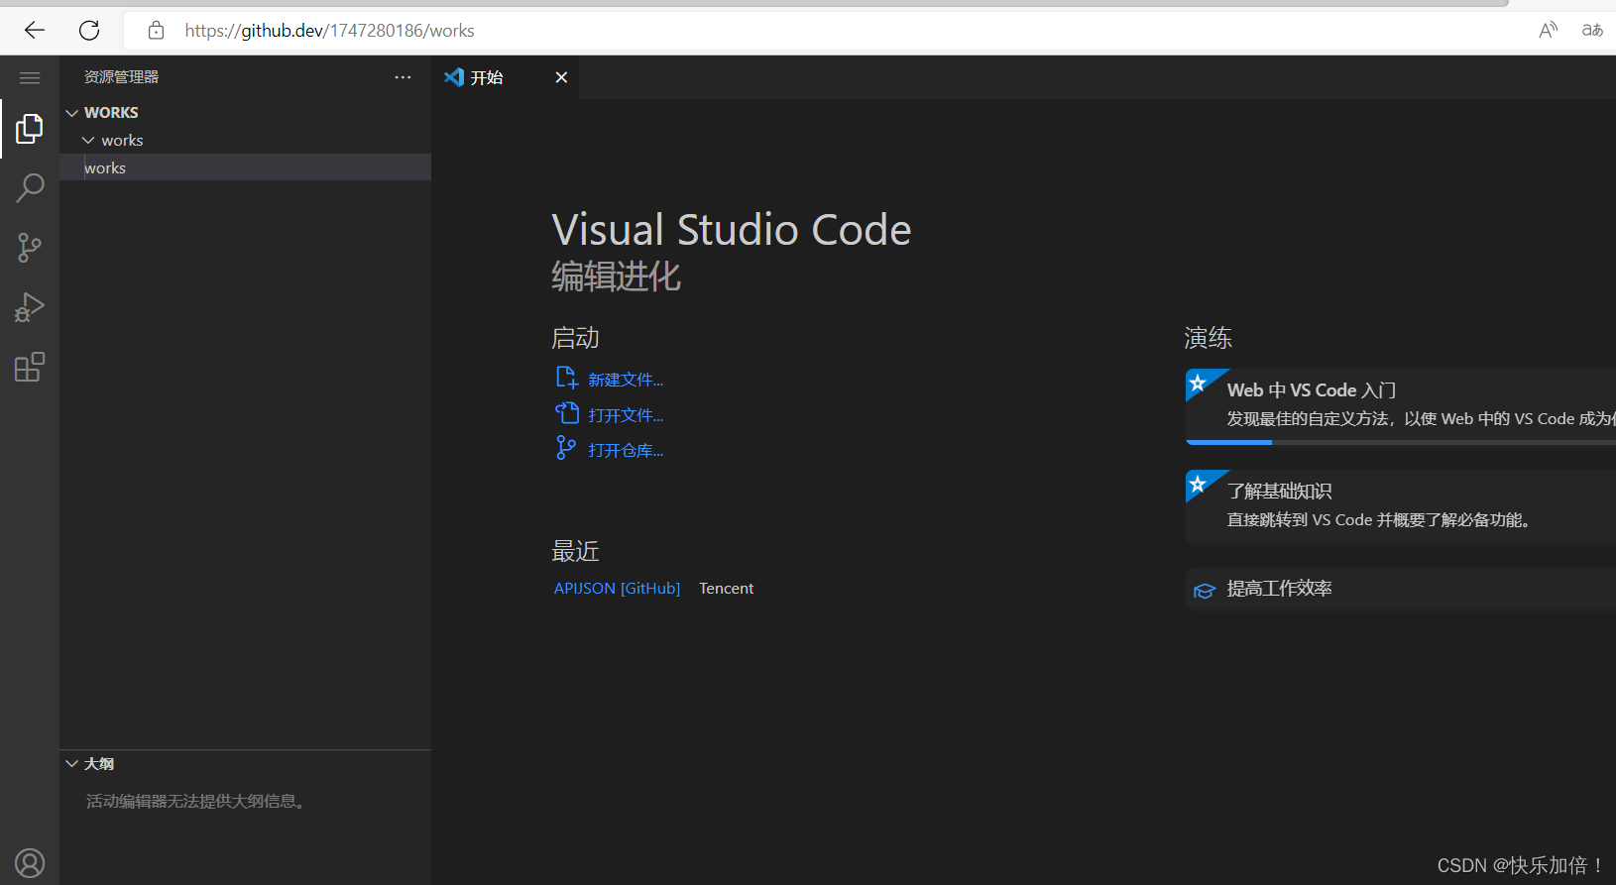Close the 开始 tab

[561, 77]
